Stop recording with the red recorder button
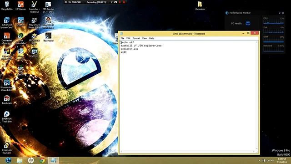Screen dimensions: 291x164 coord(124,2)
